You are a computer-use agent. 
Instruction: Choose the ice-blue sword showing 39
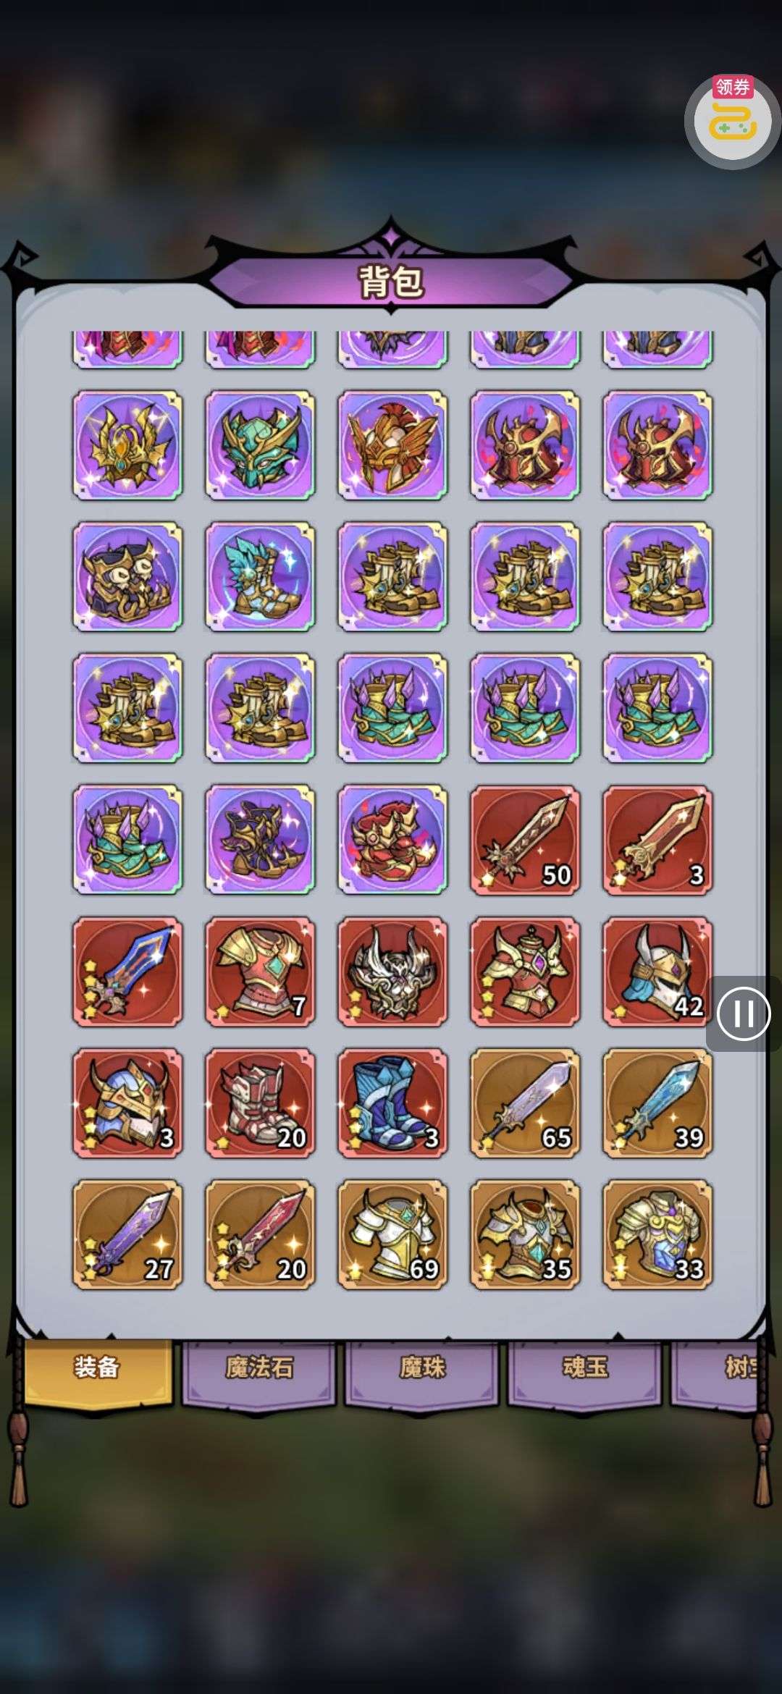(x=657, y=1103)
